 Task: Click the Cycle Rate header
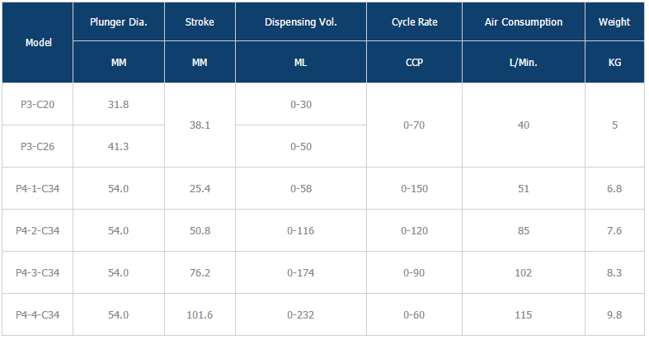coord(414,22)
